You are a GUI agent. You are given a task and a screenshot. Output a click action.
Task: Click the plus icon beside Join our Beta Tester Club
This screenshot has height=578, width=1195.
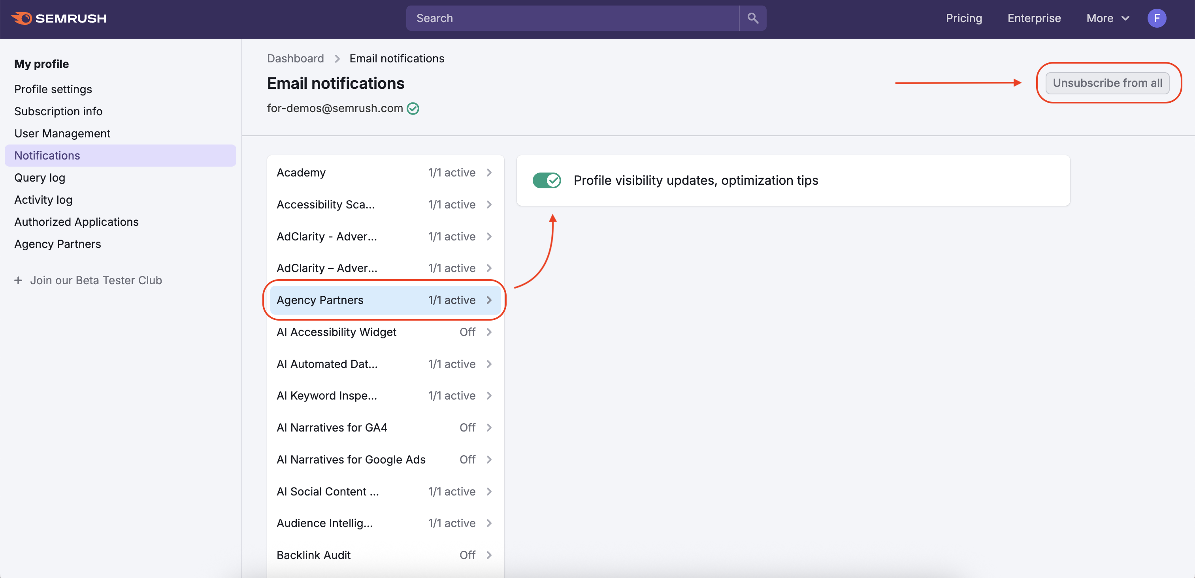[x=18, y=280]
